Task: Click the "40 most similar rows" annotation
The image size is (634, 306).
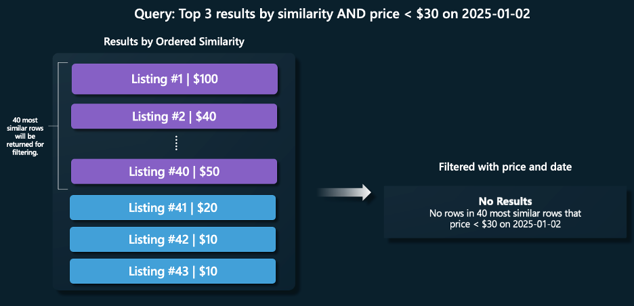Action: (25, 136)
